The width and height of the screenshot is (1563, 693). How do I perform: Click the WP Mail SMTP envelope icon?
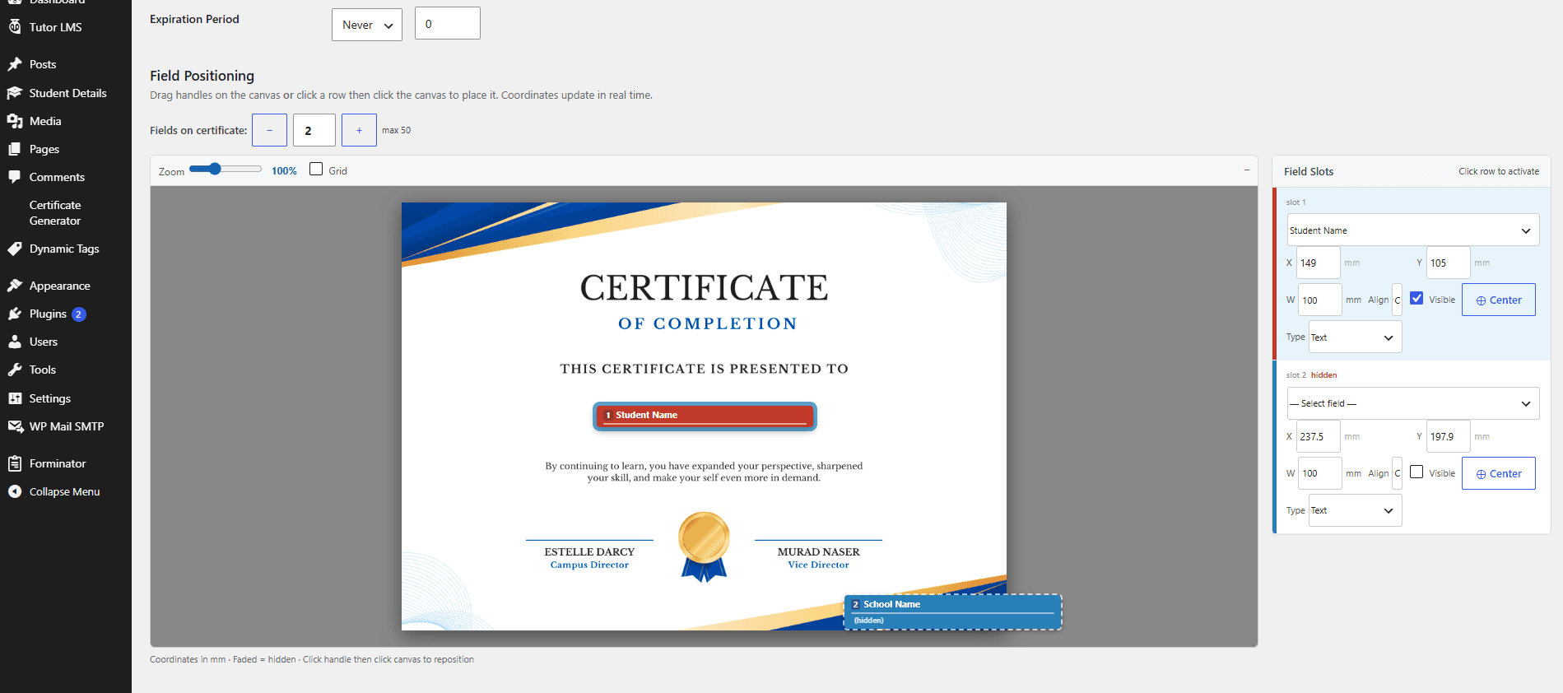(15, 426)
